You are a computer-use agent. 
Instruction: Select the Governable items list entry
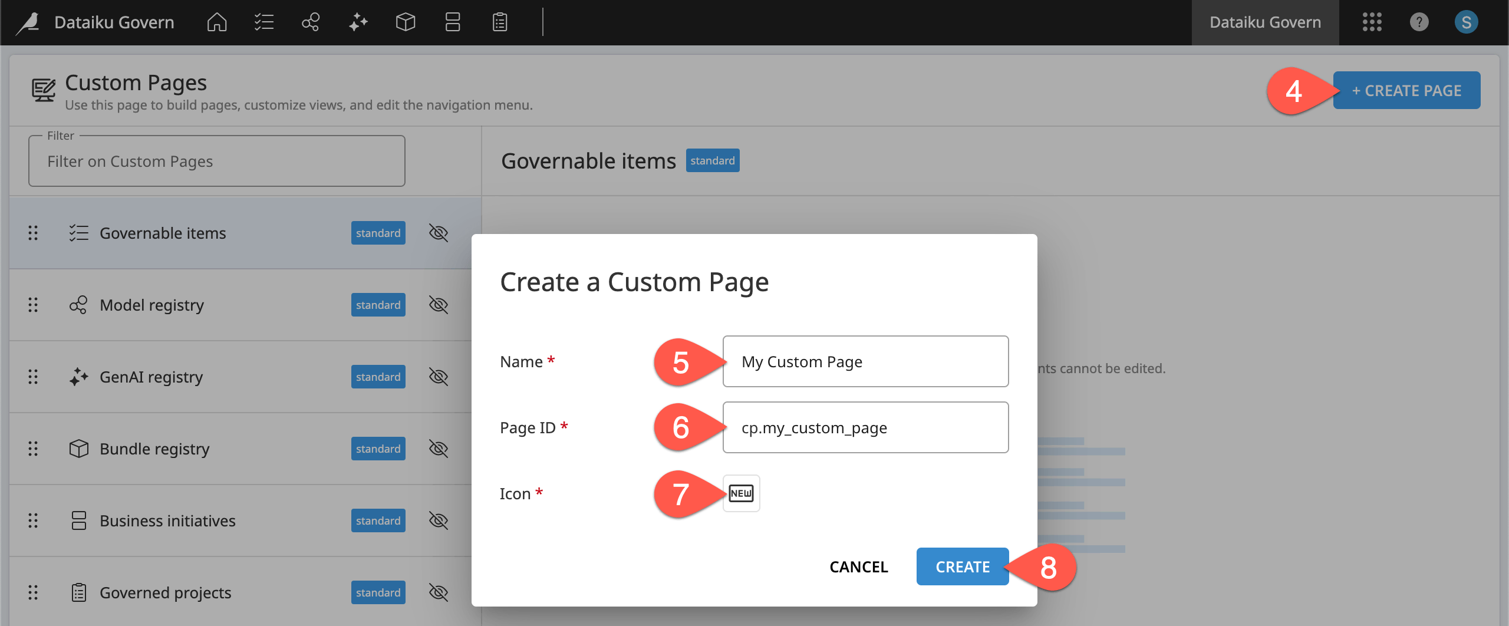(x=163, y=233)
